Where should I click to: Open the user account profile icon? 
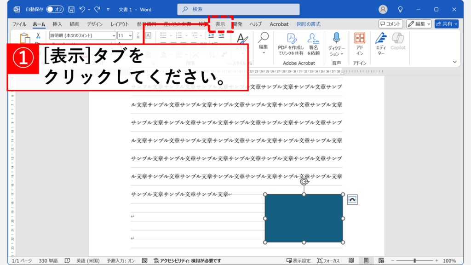(x=383, y=10)
